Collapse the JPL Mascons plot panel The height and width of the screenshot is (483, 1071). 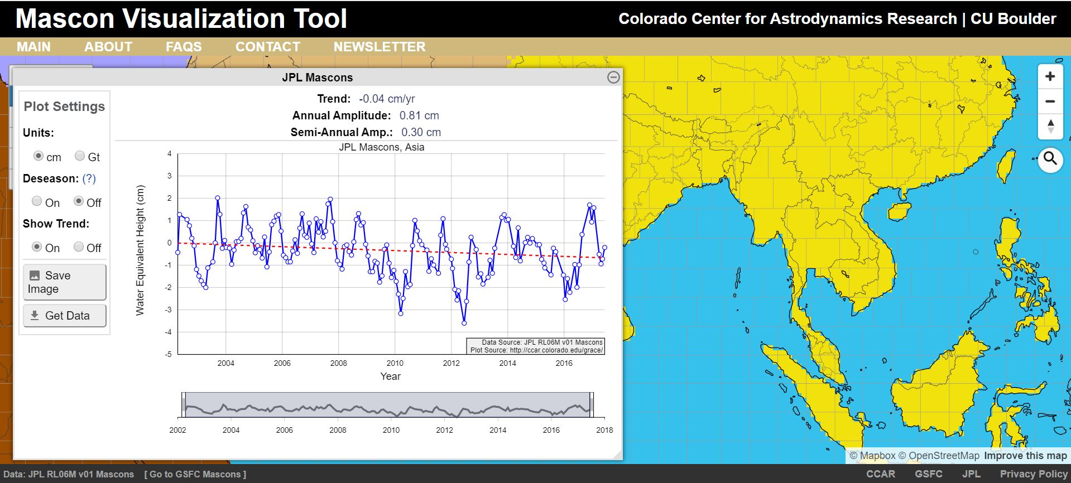click(x=613, y=78)
